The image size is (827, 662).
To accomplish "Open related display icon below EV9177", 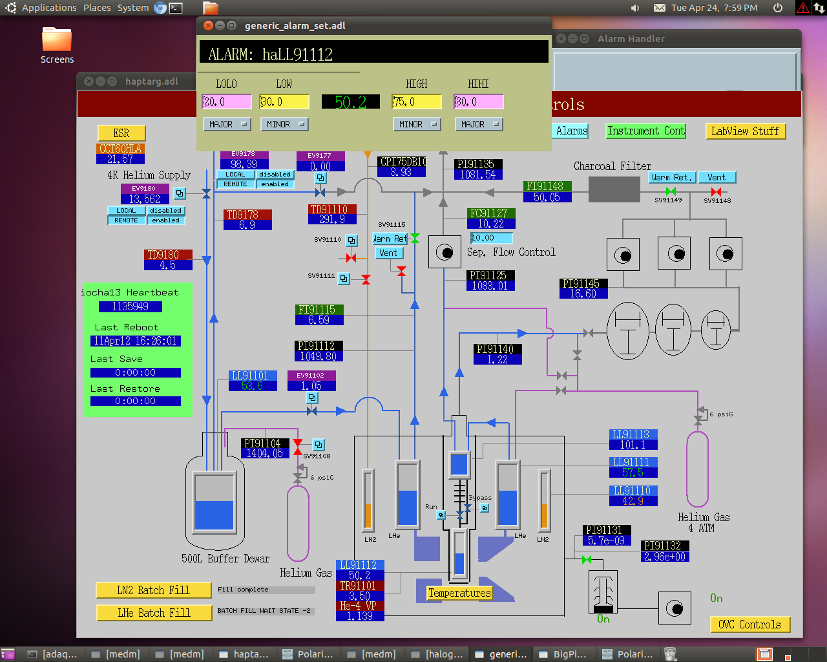I will [320, 178].
